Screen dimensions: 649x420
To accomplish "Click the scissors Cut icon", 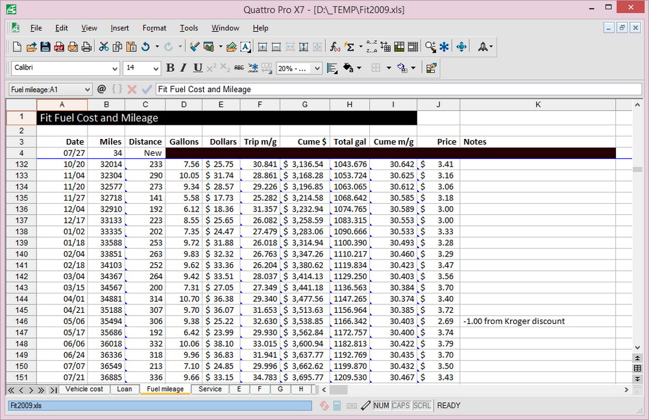I will tap(103, 47).
